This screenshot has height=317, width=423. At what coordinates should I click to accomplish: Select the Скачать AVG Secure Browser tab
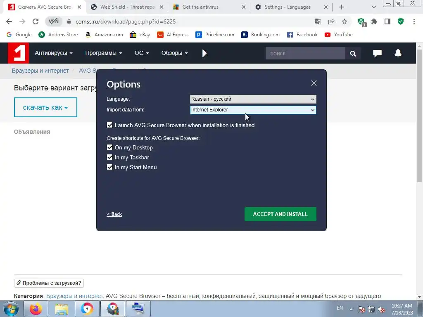point(45,7)
